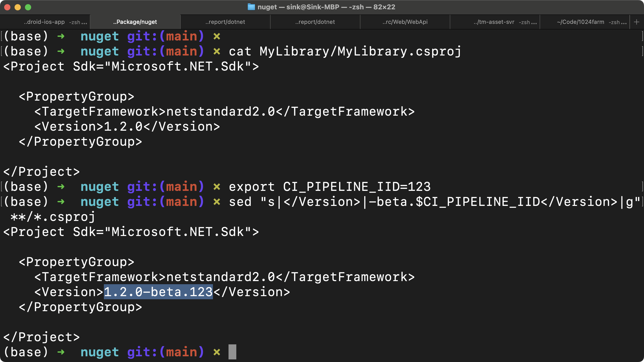This screenshot has width=644, height=362.
Task: Switch to the ..droid-ios-app tab
Action: (44, 22)
